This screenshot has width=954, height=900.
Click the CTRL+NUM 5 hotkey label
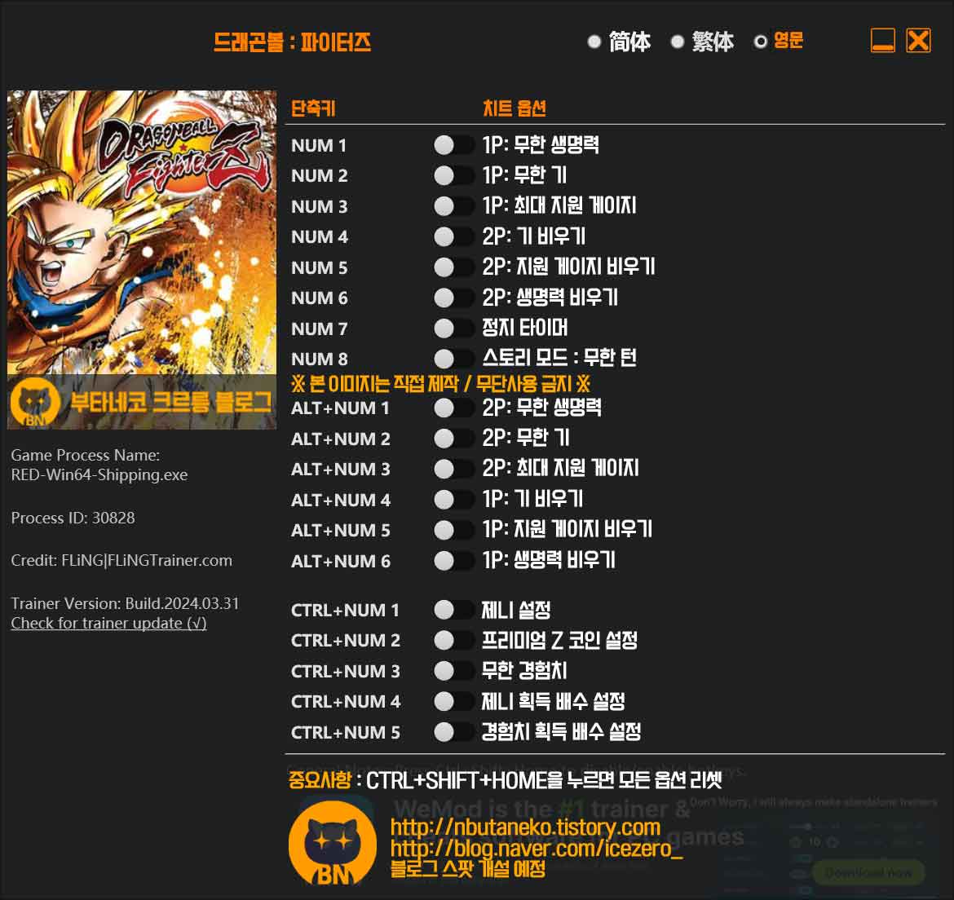pyautogui.click(x=346, y=733)
